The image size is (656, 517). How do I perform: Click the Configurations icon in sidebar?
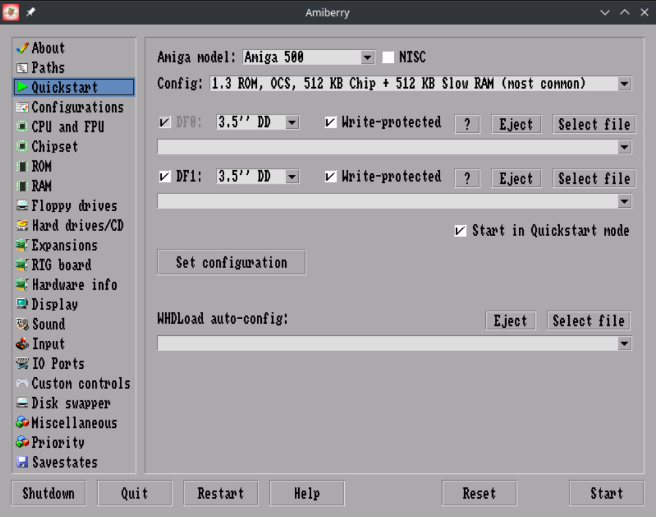click(x=22, y=107)
